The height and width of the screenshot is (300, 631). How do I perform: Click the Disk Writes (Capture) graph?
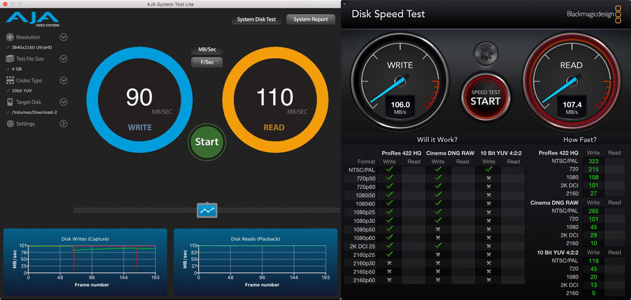click(85, 262)
